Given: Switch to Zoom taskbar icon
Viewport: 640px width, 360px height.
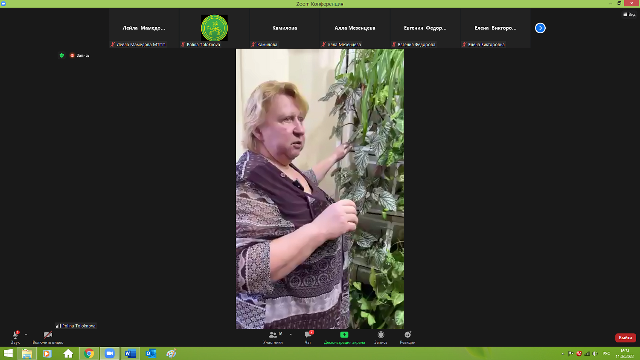Looking at the screenshot, I should point(110,354).
